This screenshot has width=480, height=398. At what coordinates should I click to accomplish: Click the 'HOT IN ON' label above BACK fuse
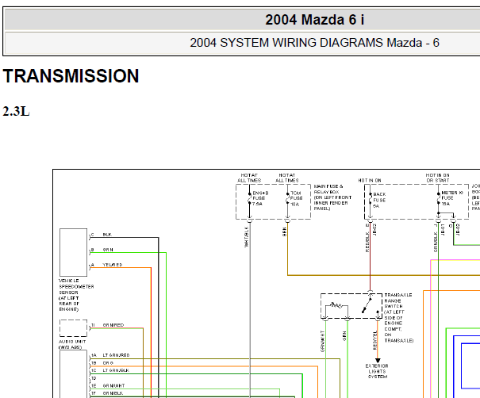370,181
